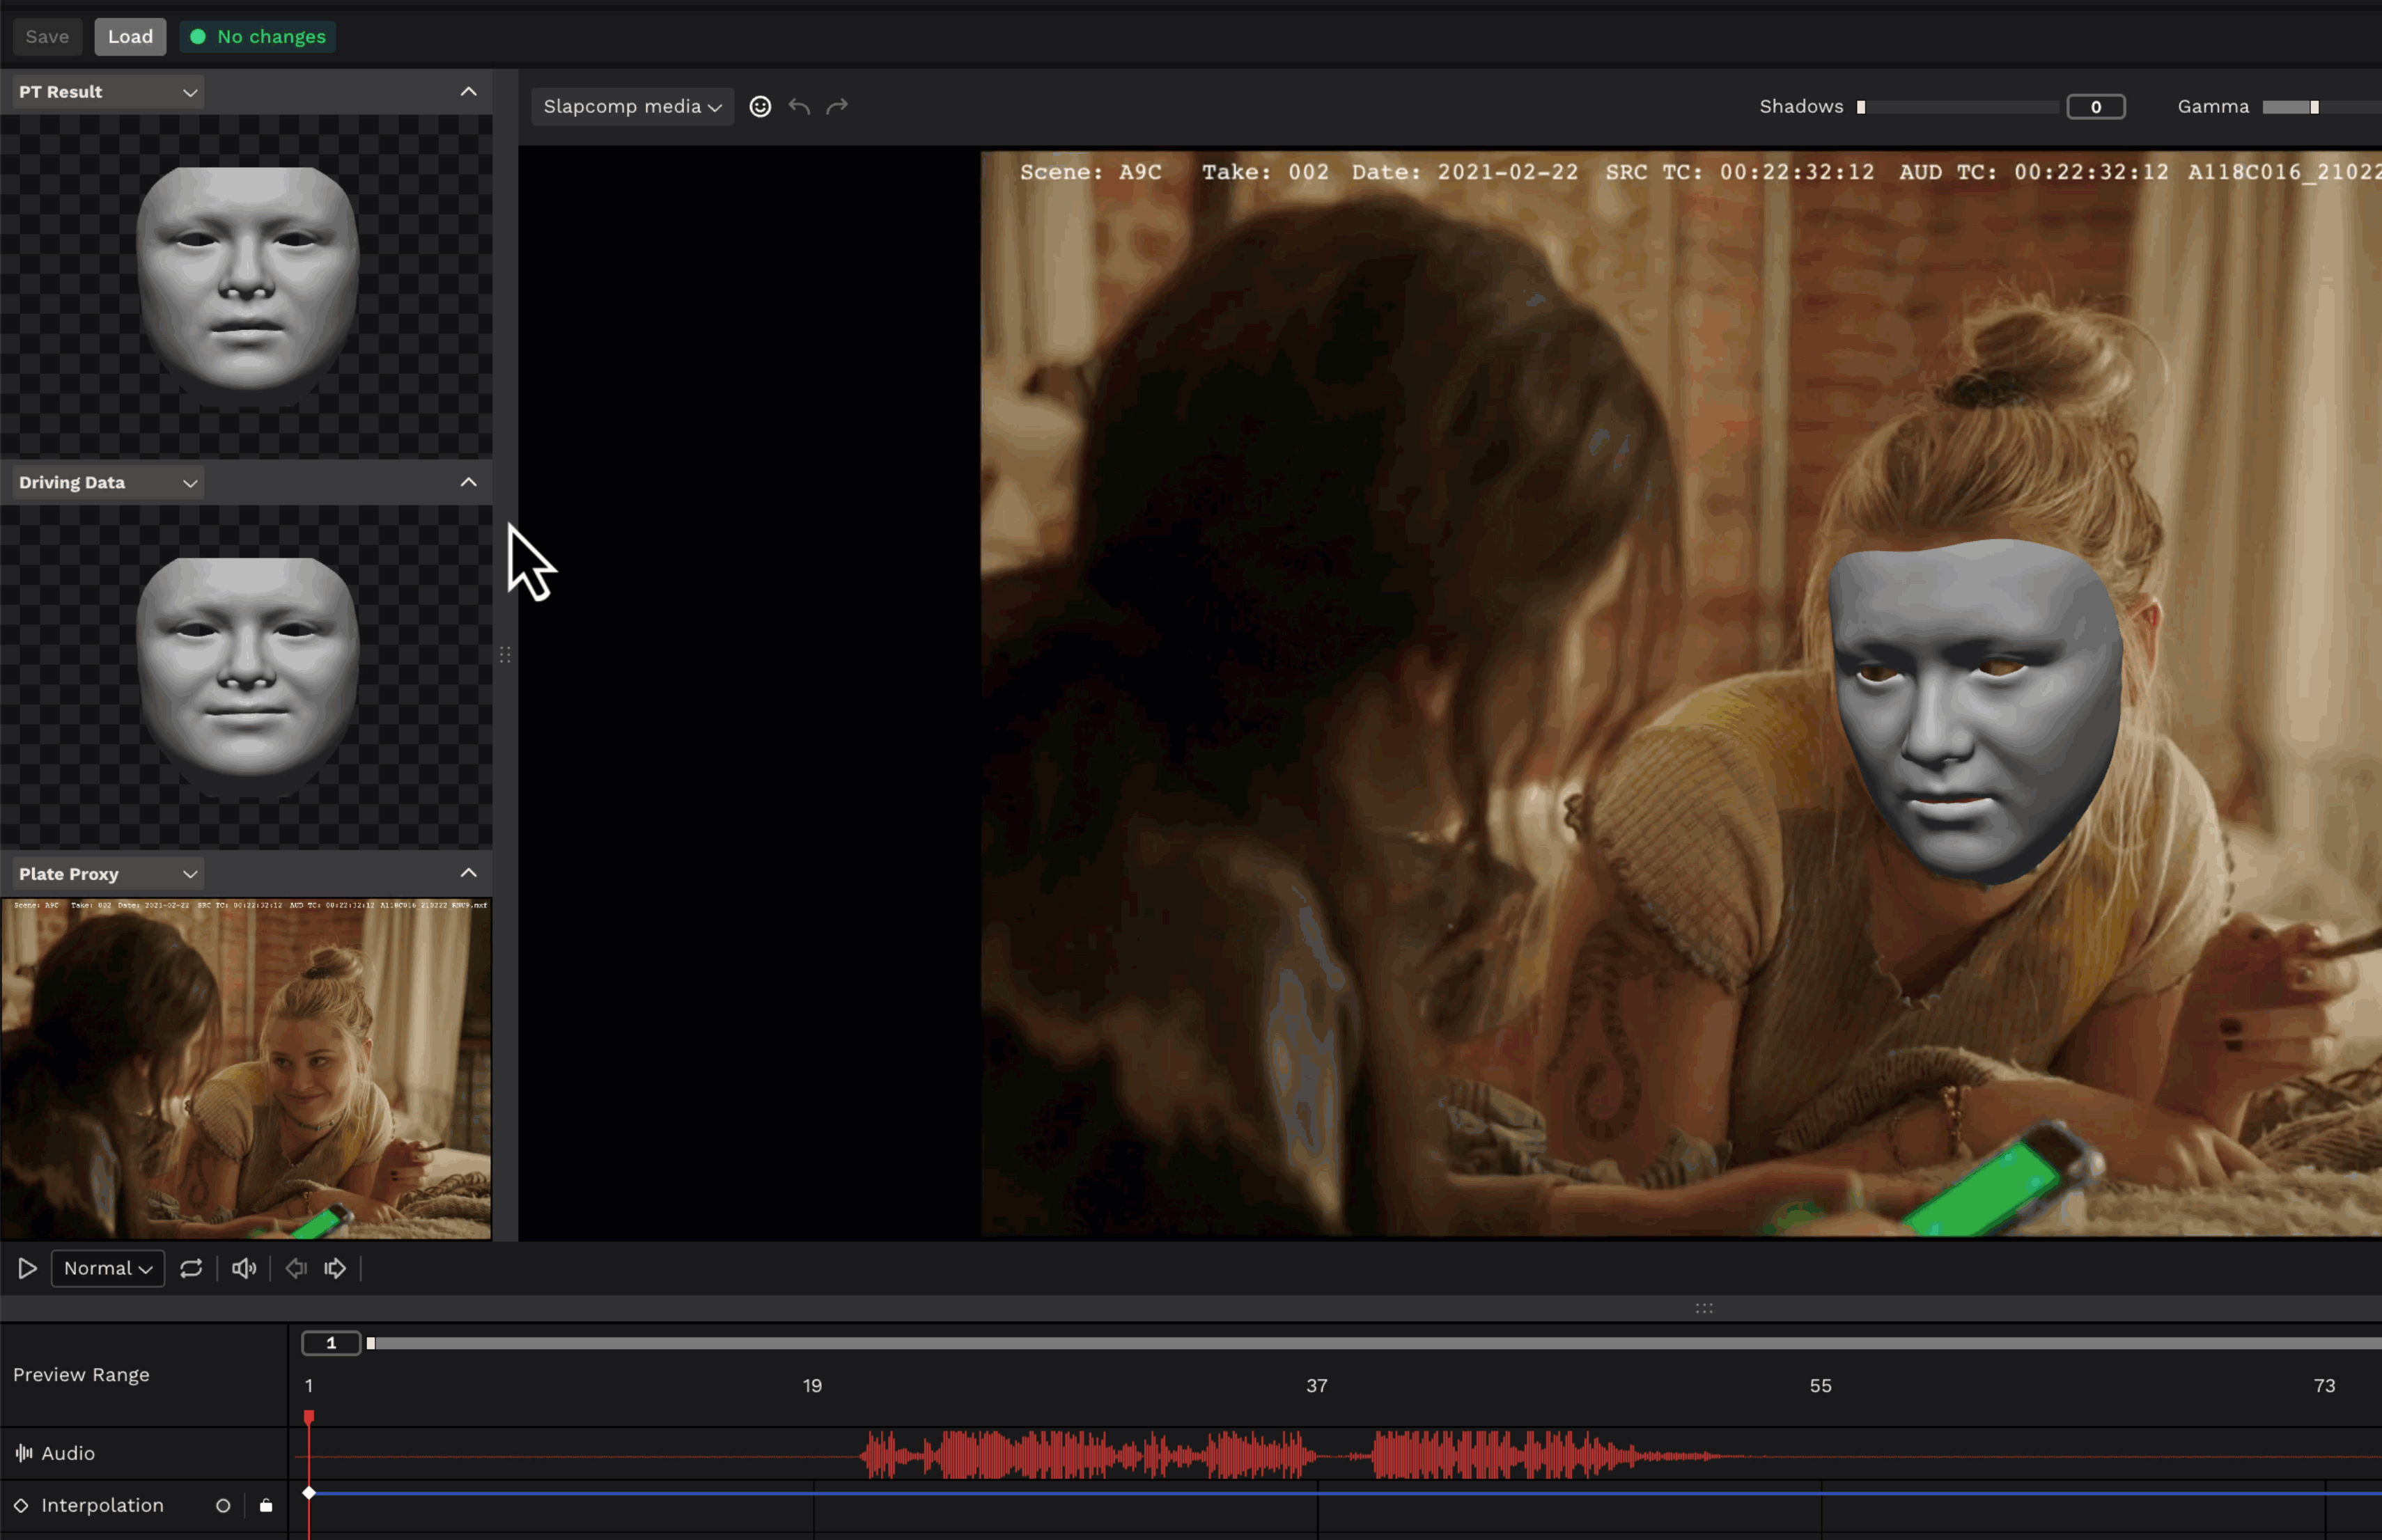Image resolution: width=2382 pixels, height=1540 pixels.
Task: Click the smiley face icon near Slapcomp media
Action: pos(761,106)
